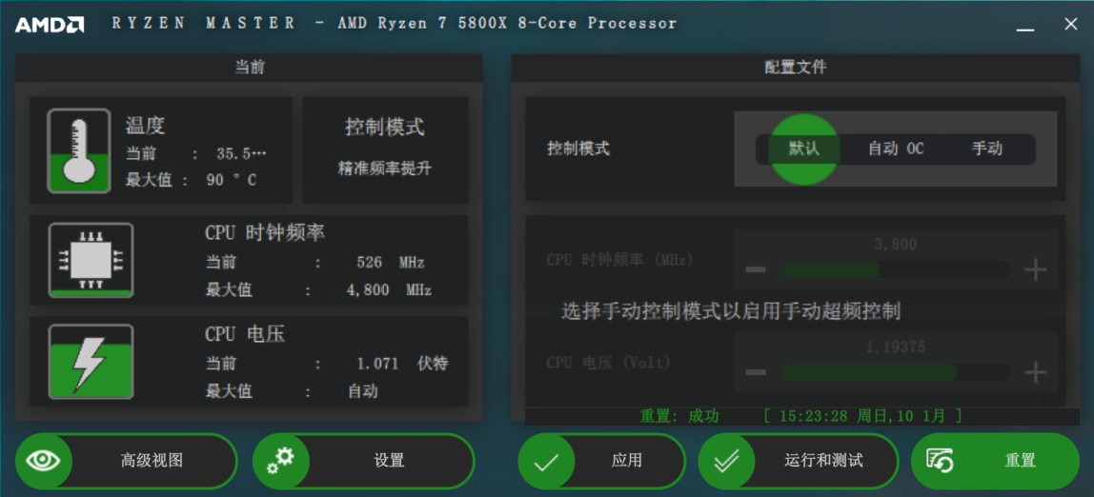
Task: Choose 手动 control mode
Action: (986, 149)
